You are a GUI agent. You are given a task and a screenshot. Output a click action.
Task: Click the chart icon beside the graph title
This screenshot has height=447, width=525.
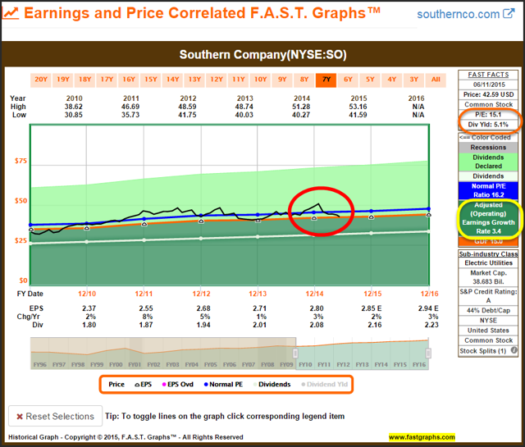click(x=10, y=13)
